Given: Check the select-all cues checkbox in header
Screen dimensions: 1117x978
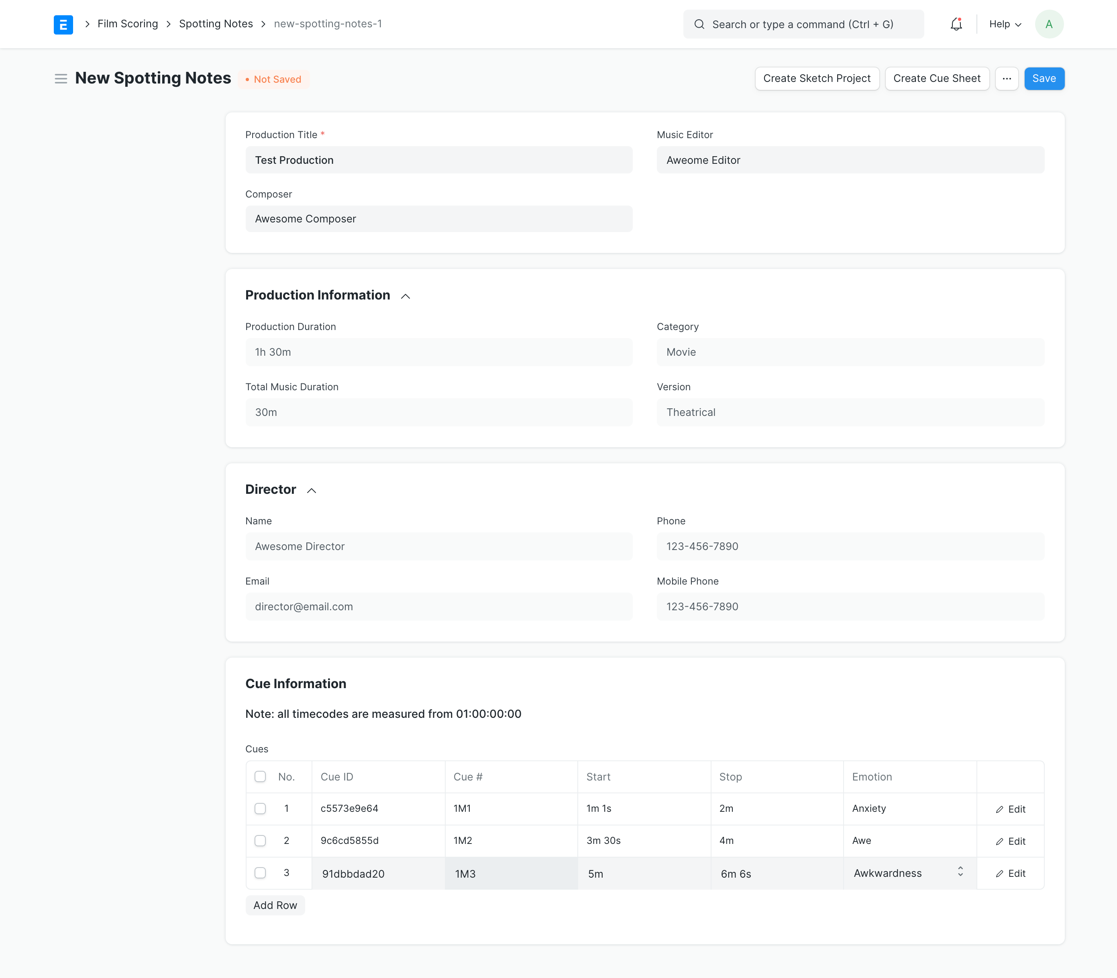Looking at the screenshot, I should tap(260, 776).
